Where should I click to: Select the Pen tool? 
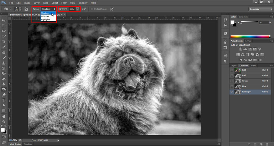point(4,95)
